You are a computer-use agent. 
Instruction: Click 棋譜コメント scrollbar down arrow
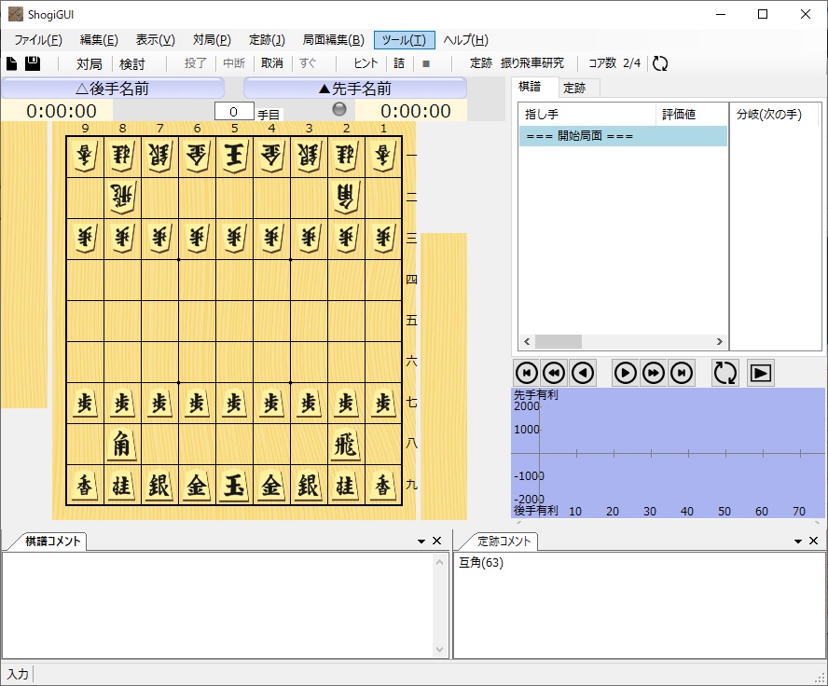(440, 650)
